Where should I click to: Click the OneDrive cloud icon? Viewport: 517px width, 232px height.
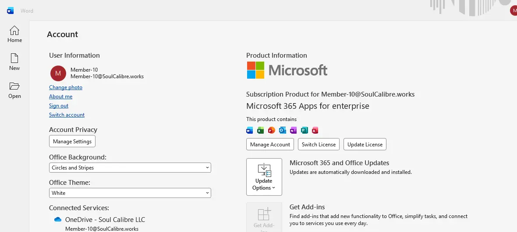click(58, 219)
